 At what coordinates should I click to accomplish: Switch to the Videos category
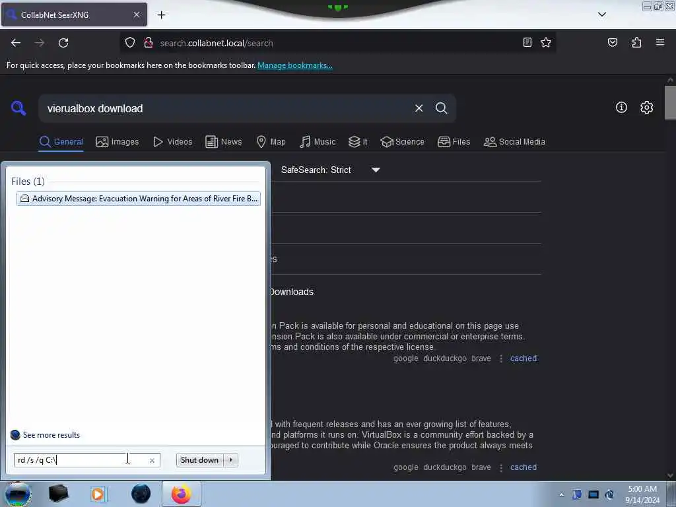coord(172,142)
